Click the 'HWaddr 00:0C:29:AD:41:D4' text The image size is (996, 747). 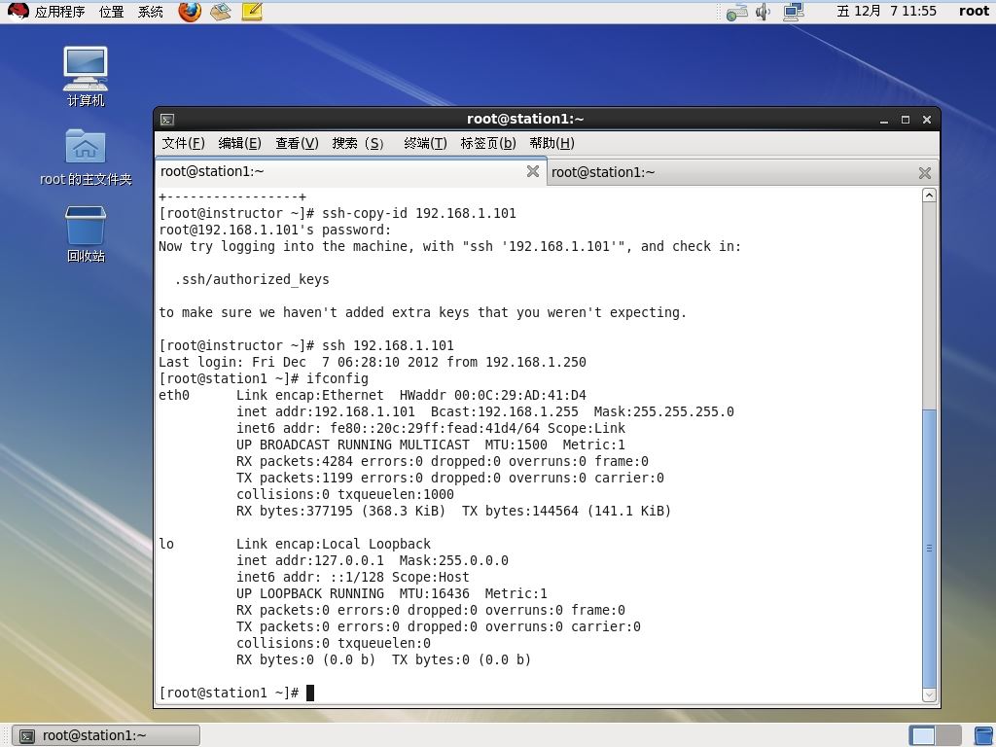pyautogui.click(x=493, y=395)
